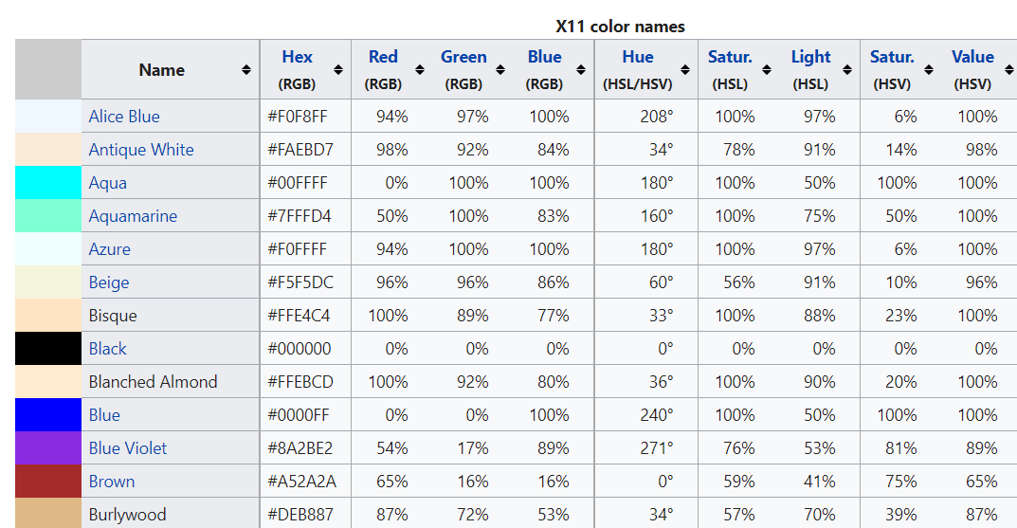This screenshot has height=528, width=1017.
Task: Open the Satur. (HSV) header link
Action: (892, 57)
